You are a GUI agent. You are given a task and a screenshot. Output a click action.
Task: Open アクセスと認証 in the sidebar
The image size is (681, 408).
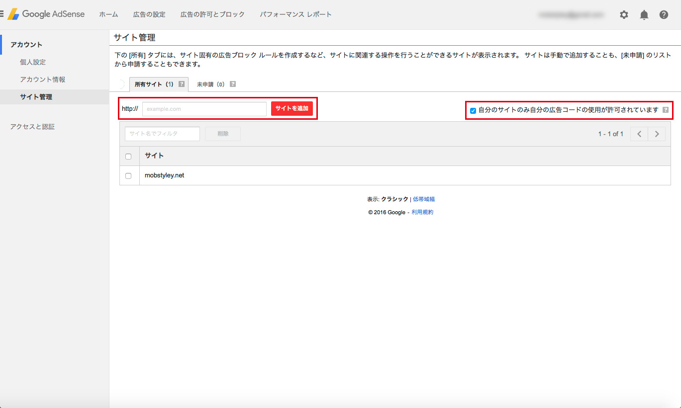pos(32,127)
